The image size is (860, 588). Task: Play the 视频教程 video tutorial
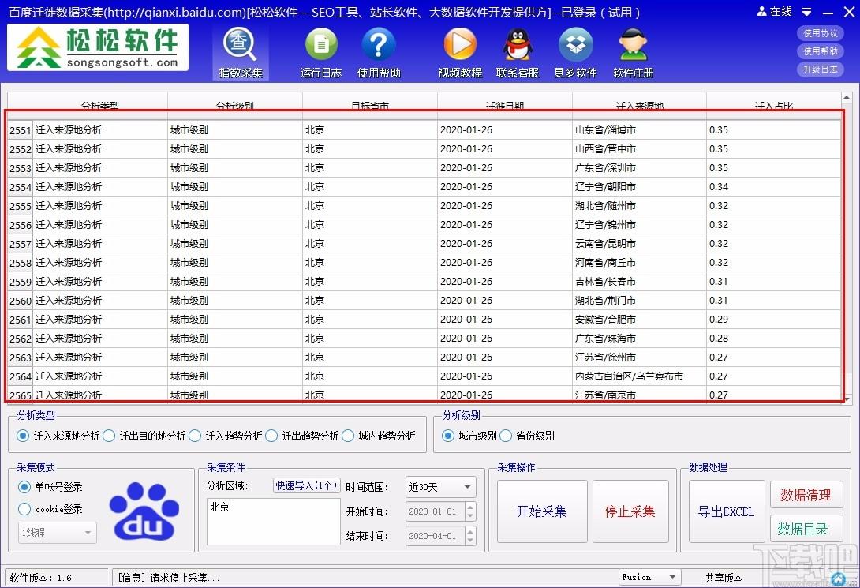tap(460, 53)
